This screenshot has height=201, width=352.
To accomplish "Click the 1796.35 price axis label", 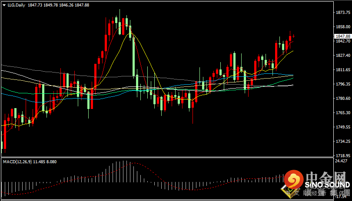I will coord(344,84).
